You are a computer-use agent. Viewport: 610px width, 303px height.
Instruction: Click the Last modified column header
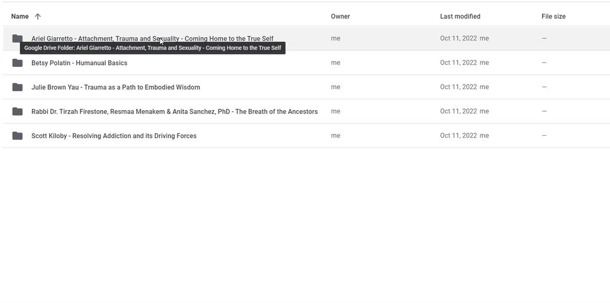[x=460, y=17]
